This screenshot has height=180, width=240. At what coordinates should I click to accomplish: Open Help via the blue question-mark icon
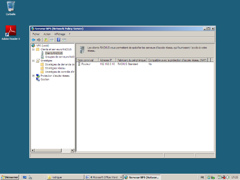pos(58,40)
